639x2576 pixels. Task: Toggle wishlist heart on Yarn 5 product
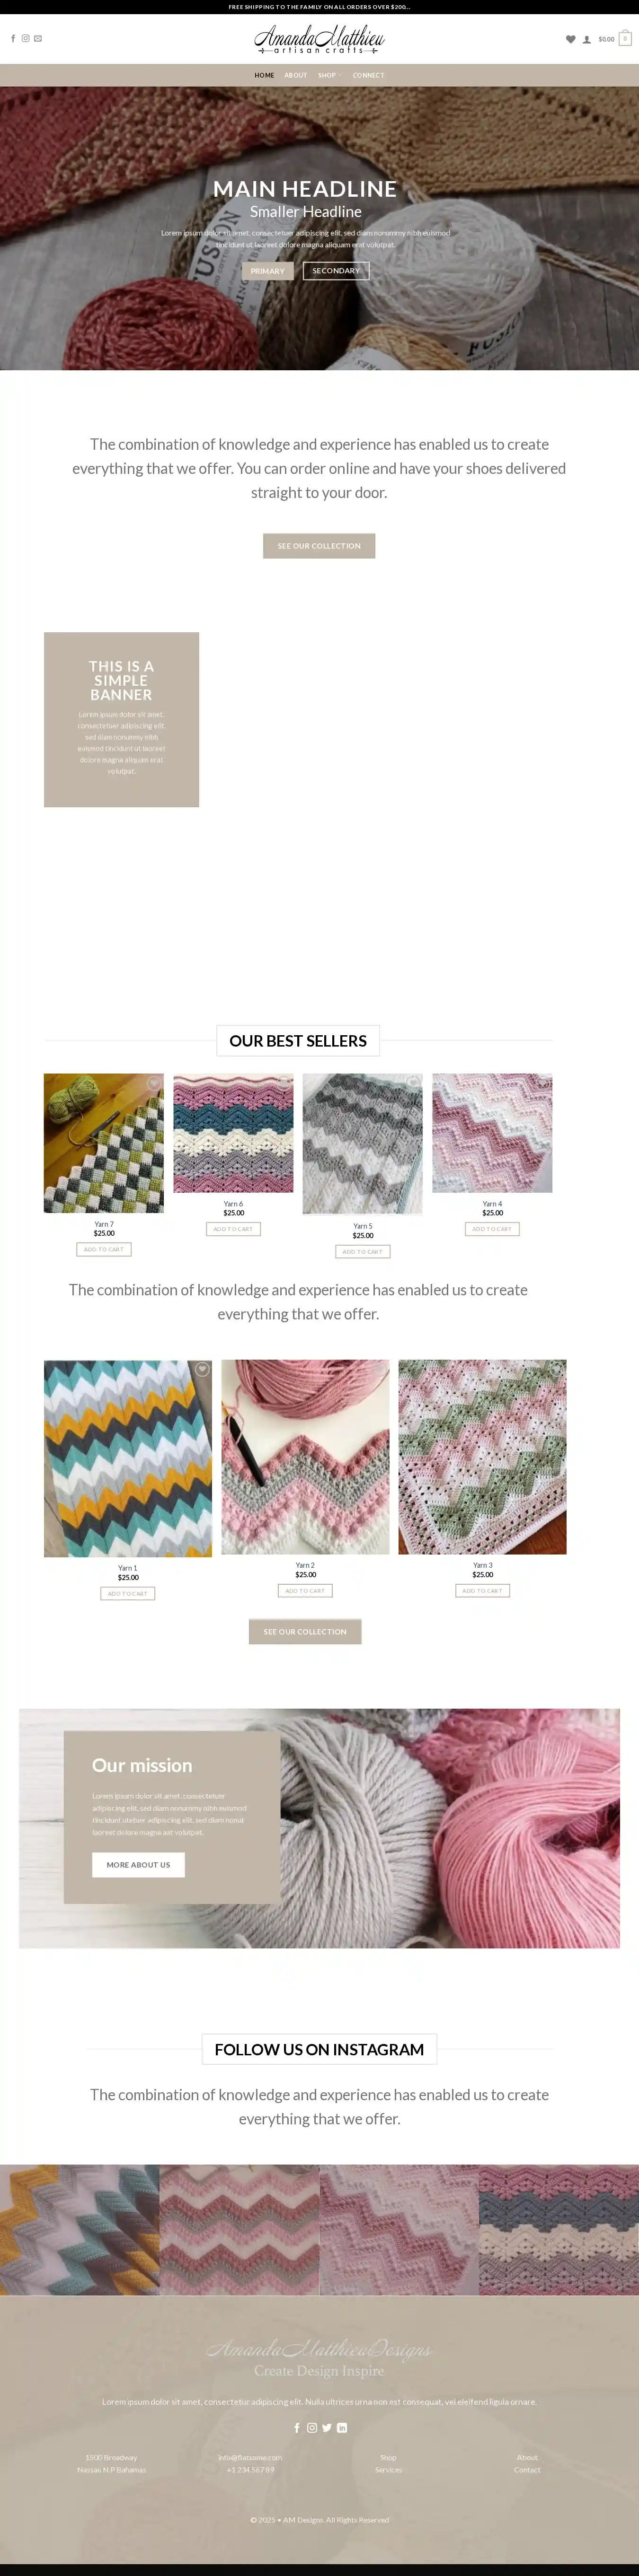[x=413, y=1083]
